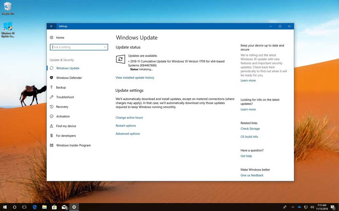Launch Microsoft Edge from taskbar
The height and width of the screenshot is (211, 339).
pyautogui.click(x=35, y=207)
